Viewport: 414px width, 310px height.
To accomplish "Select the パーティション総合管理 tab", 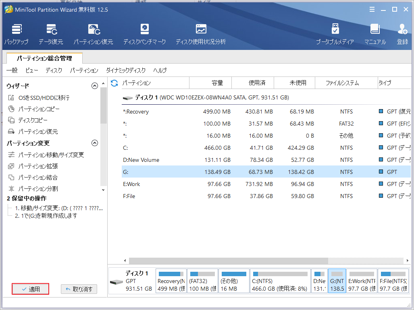I will tap(44, 58).
